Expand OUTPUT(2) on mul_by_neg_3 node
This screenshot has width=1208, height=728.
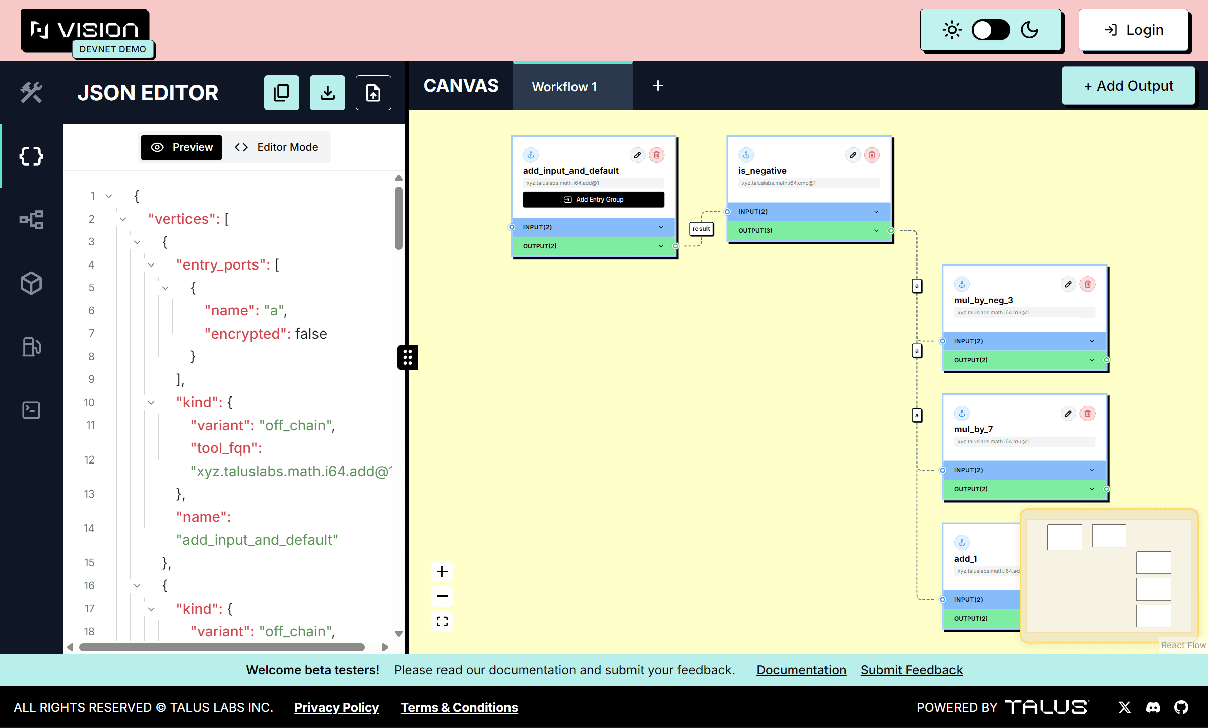pyautogui.click(x=1025, y=360)
